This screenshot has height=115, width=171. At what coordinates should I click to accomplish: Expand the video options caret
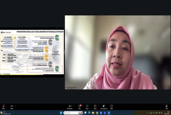click(x=15, y=106)
